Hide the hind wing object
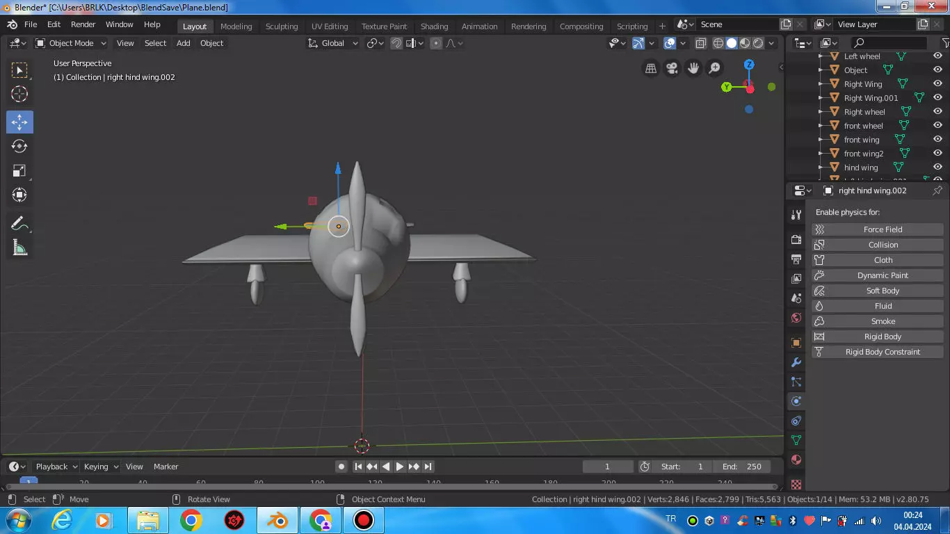The image size is (950, 534). [x=937, y=168]
